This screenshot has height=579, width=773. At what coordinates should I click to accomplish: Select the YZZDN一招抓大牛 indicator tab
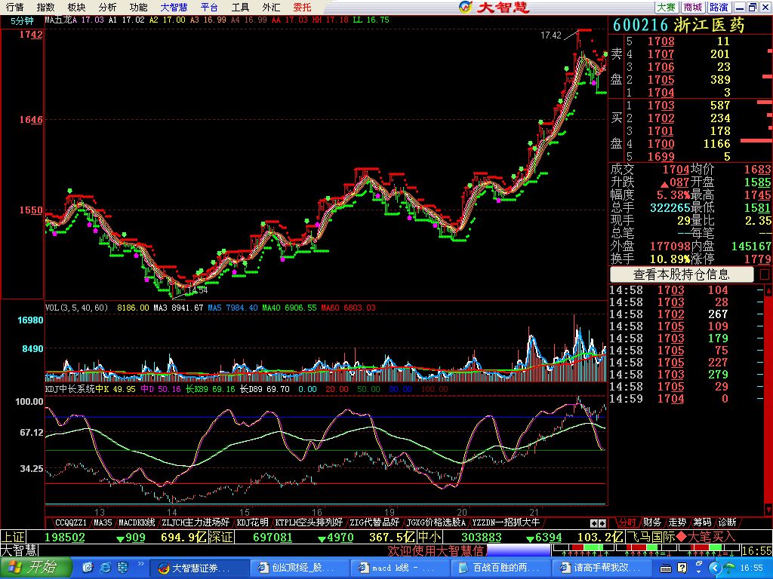click(505, 522)
